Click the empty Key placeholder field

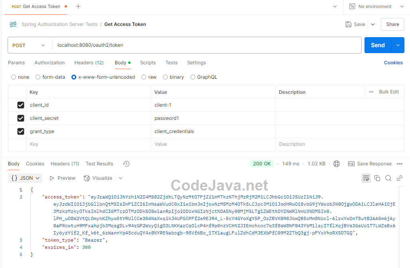[88, 144]
